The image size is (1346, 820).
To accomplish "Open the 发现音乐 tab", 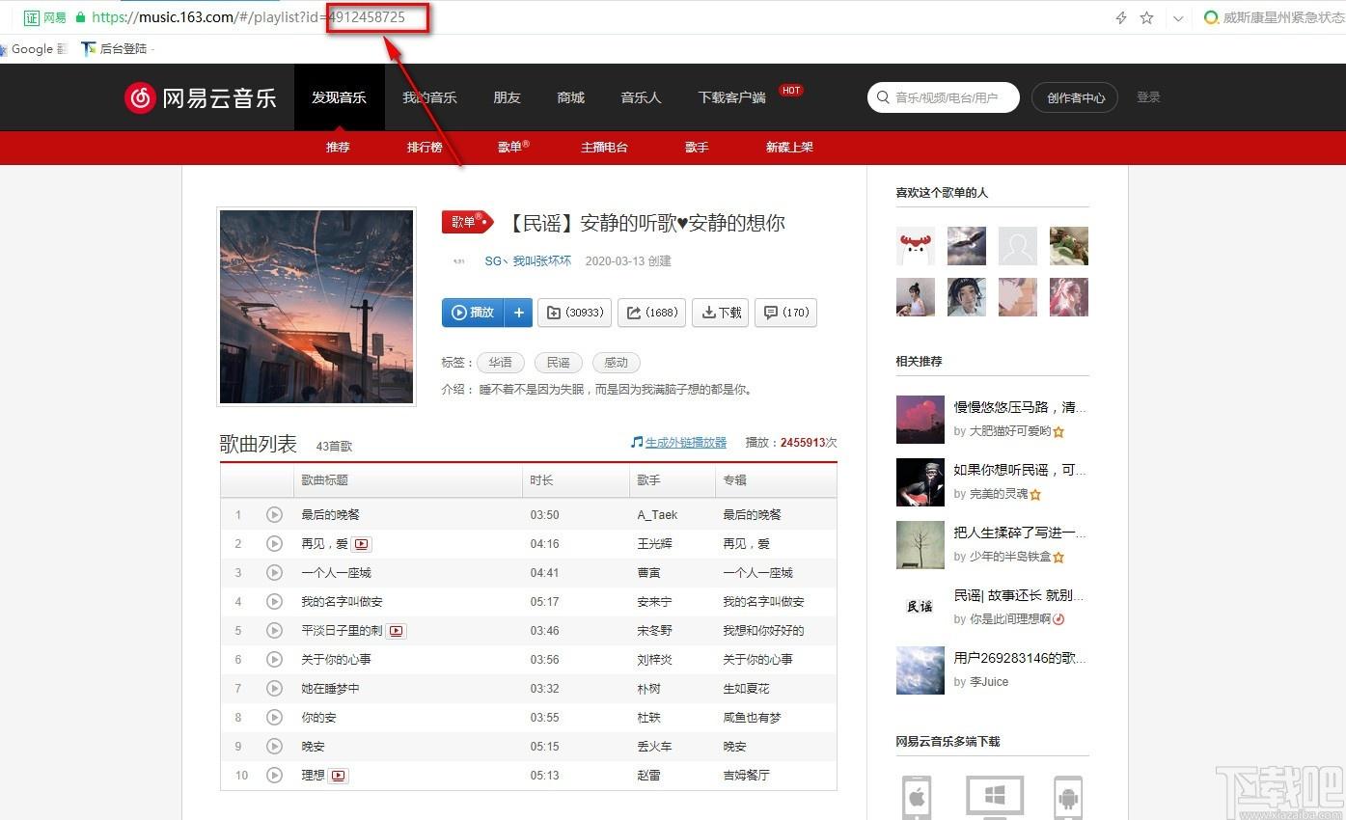I will pyautogui.click(x=339, y=97).
